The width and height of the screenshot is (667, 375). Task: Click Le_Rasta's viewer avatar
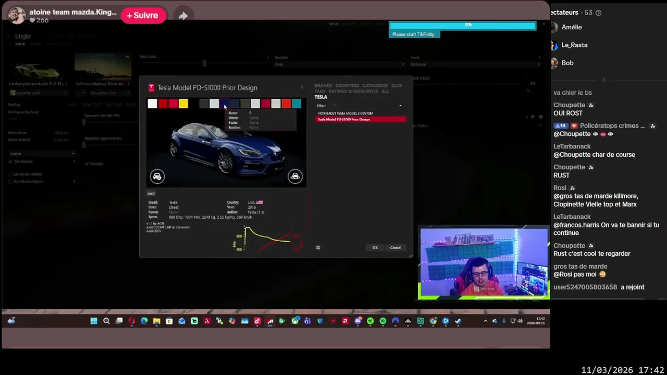tap(554, 45)
